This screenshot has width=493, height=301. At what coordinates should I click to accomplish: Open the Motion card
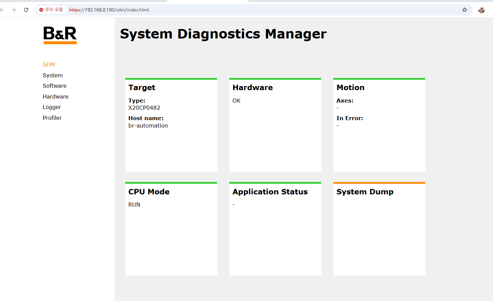pos(379,125)
